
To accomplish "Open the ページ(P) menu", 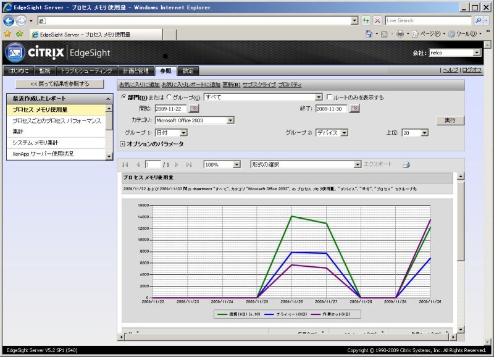I will pos(429,34).
